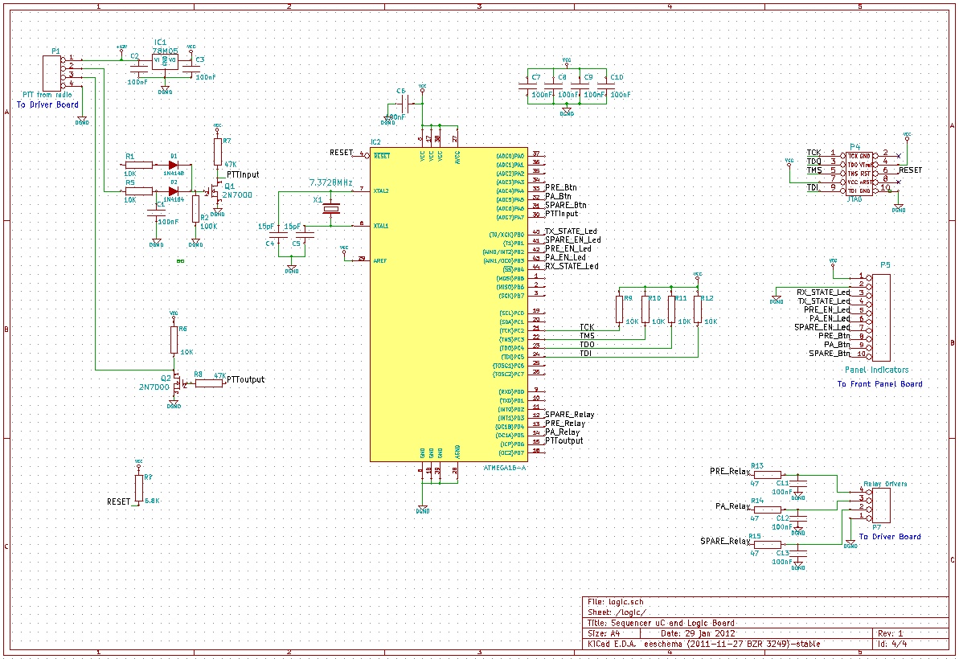Select the R6 10K resistor above Q2
The image size is (959, 659).
tap(174, 340)
